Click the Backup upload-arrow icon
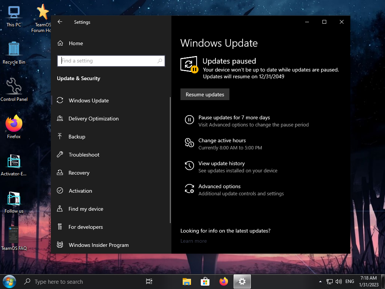 coord(60,136)
